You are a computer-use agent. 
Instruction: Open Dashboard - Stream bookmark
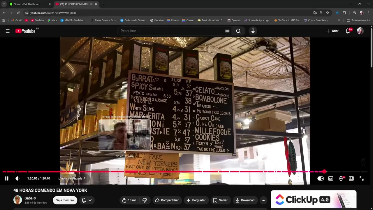(133, 20)
